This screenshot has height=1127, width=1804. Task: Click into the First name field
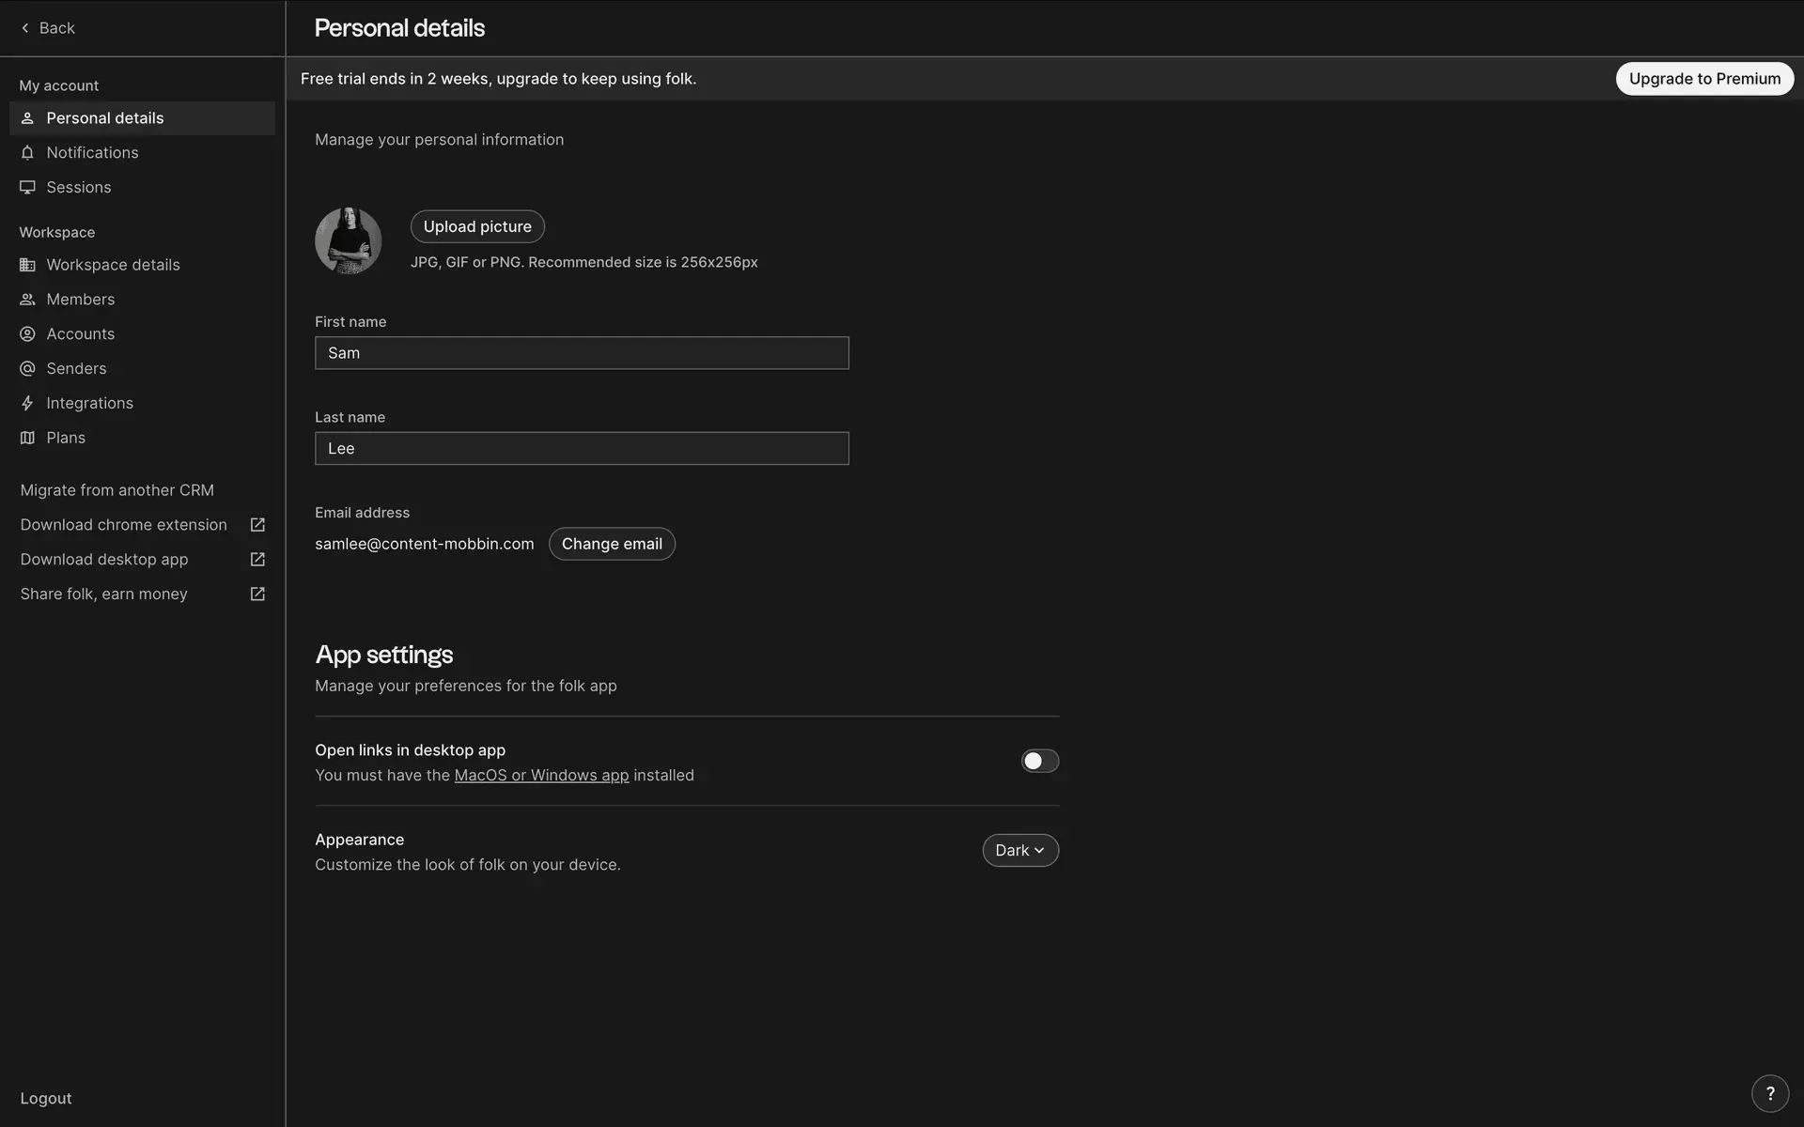[582, 353]
